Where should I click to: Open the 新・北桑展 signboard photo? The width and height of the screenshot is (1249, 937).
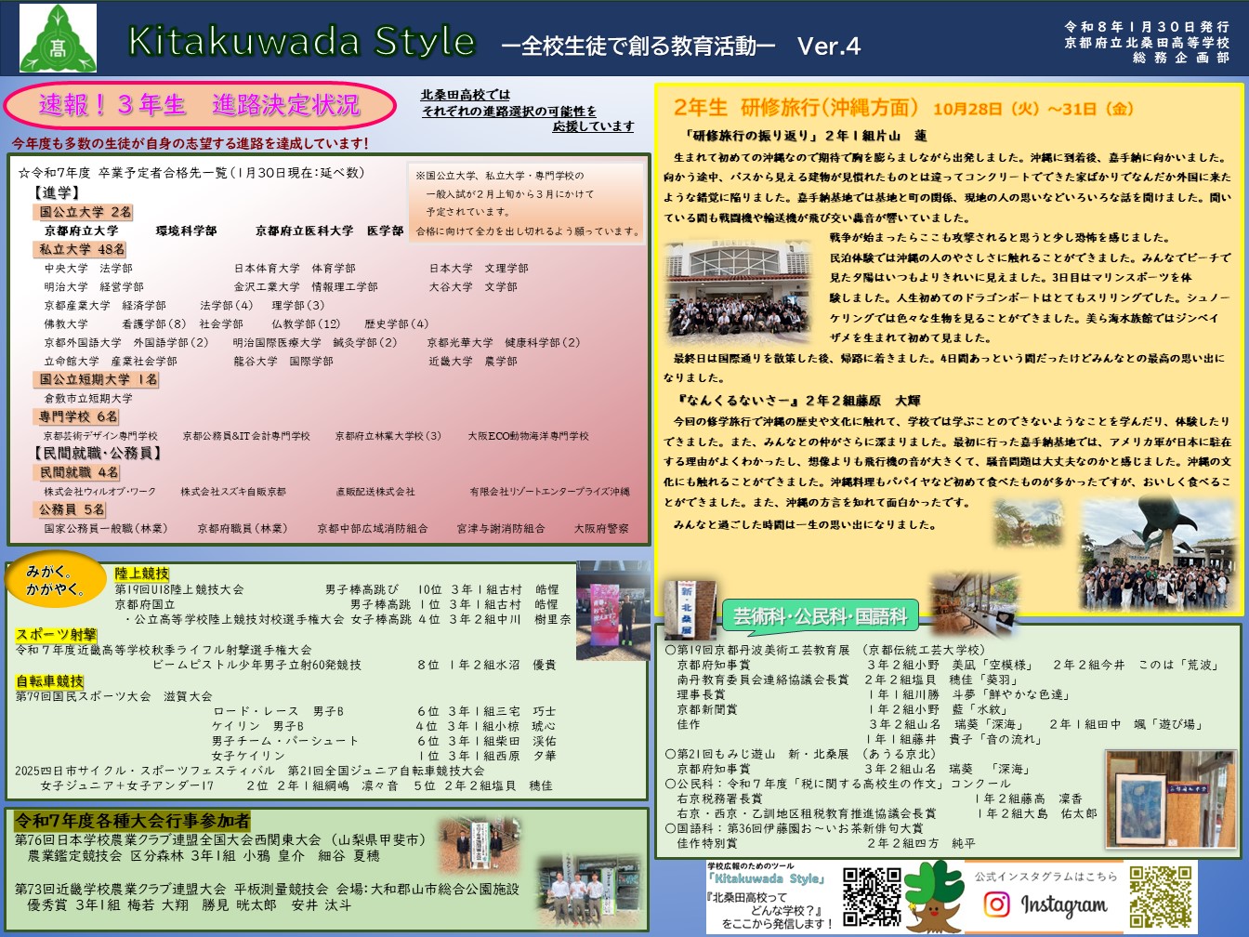point(690,610)
